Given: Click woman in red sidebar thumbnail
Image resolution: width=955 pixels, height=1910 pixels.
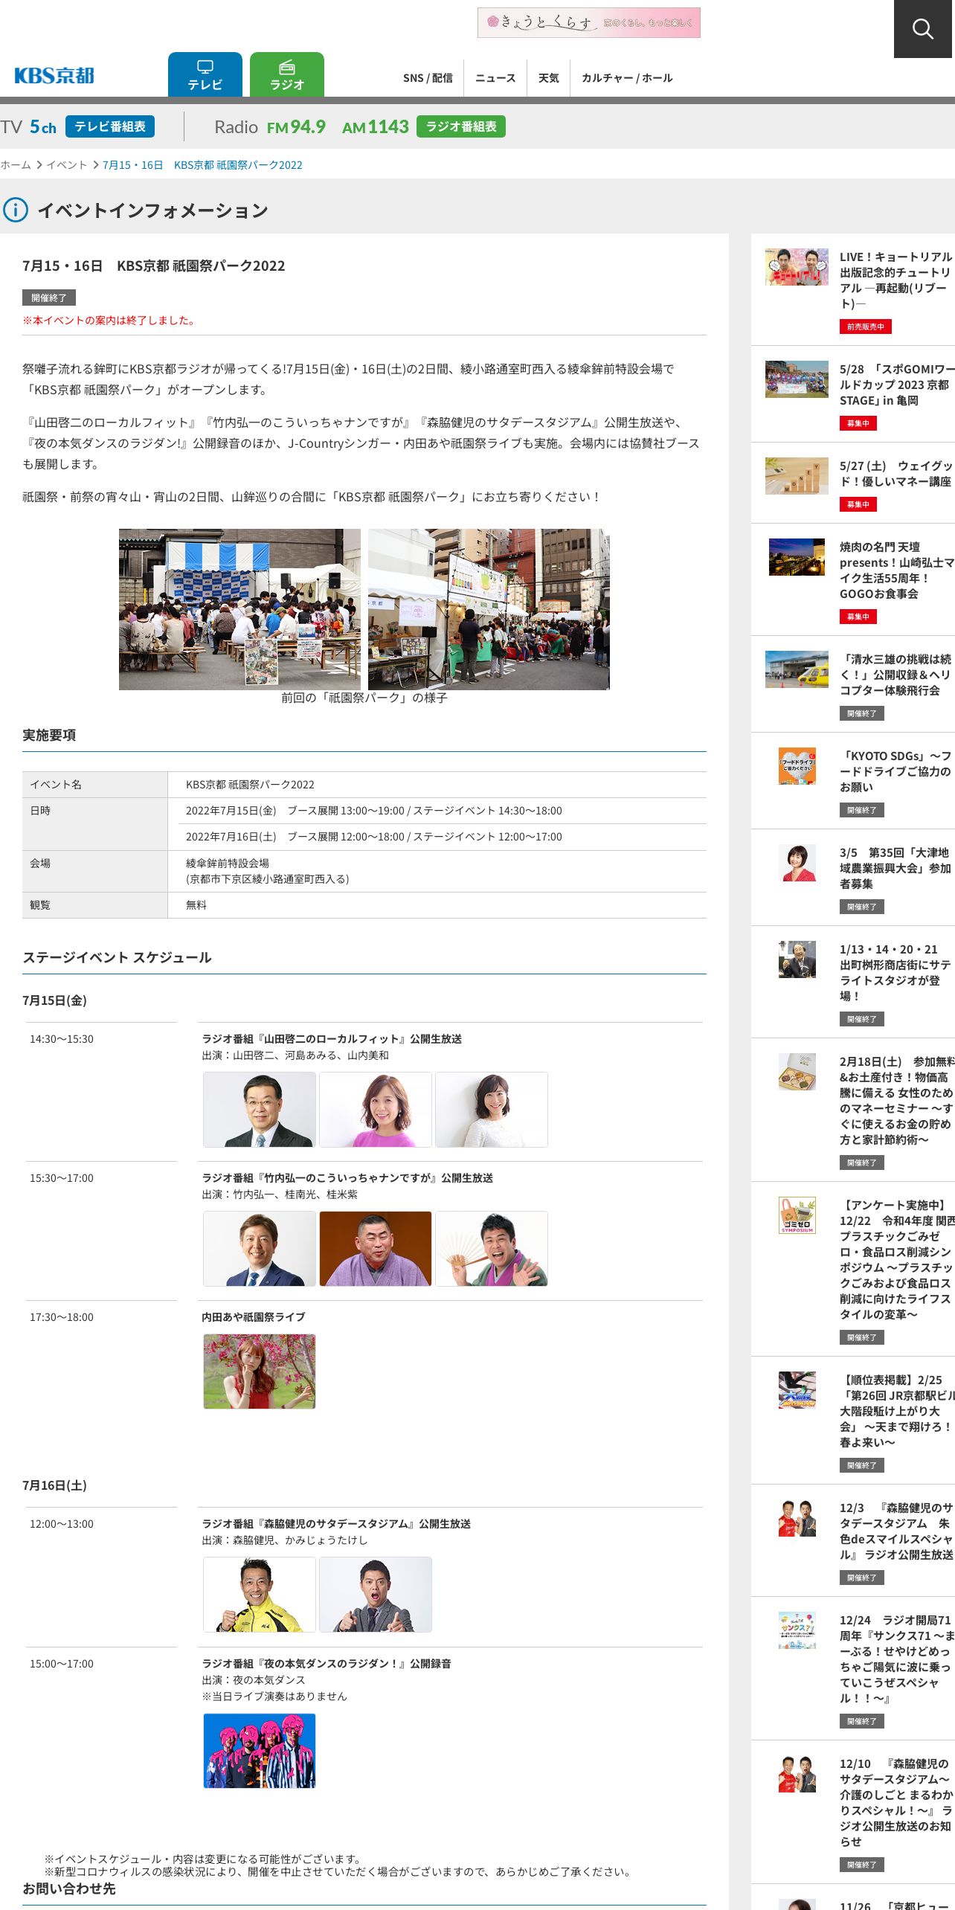Looking at the screenshot, I should (x=797, y=863).
